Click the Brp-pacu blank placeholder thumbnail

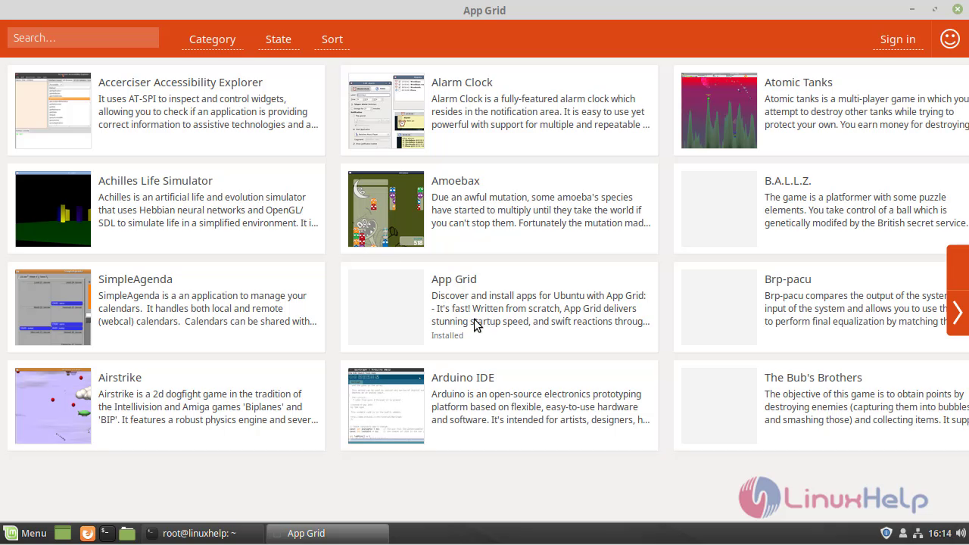coord(719,307)
